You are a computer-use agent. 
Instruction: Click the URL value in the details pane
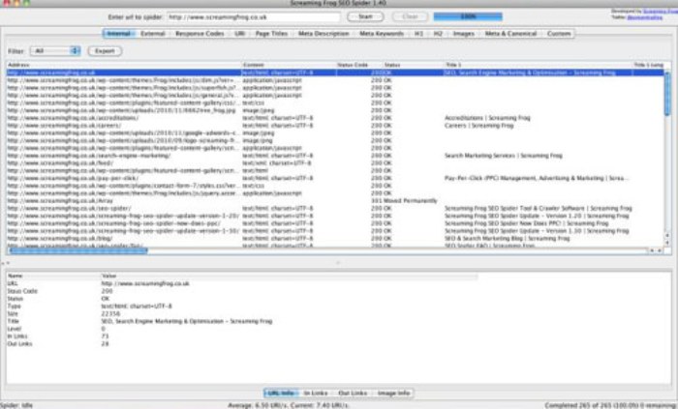tap(145, 283)
